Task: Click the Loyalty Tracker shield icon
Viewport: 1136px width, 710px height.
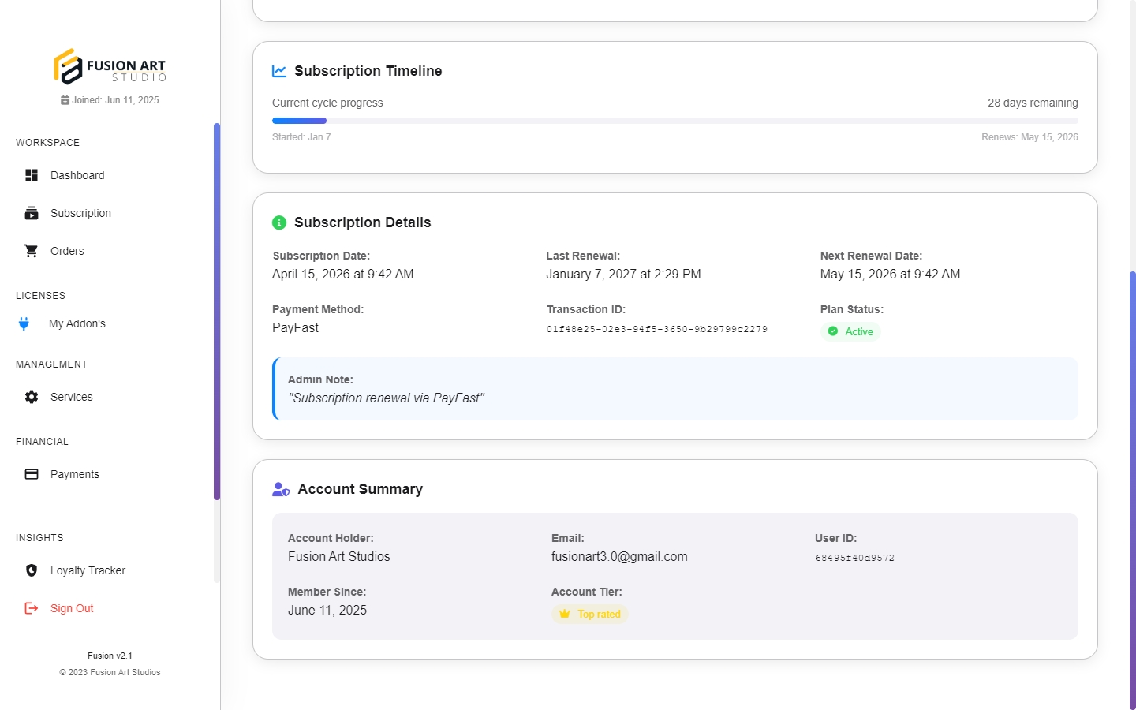Action: pyautogui.click(x=32, y=570)
